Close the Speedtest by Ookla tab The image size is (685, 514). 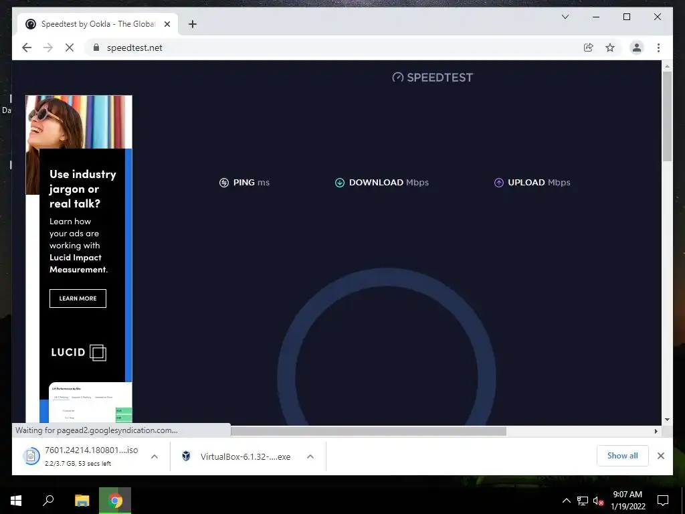[167, 24]
